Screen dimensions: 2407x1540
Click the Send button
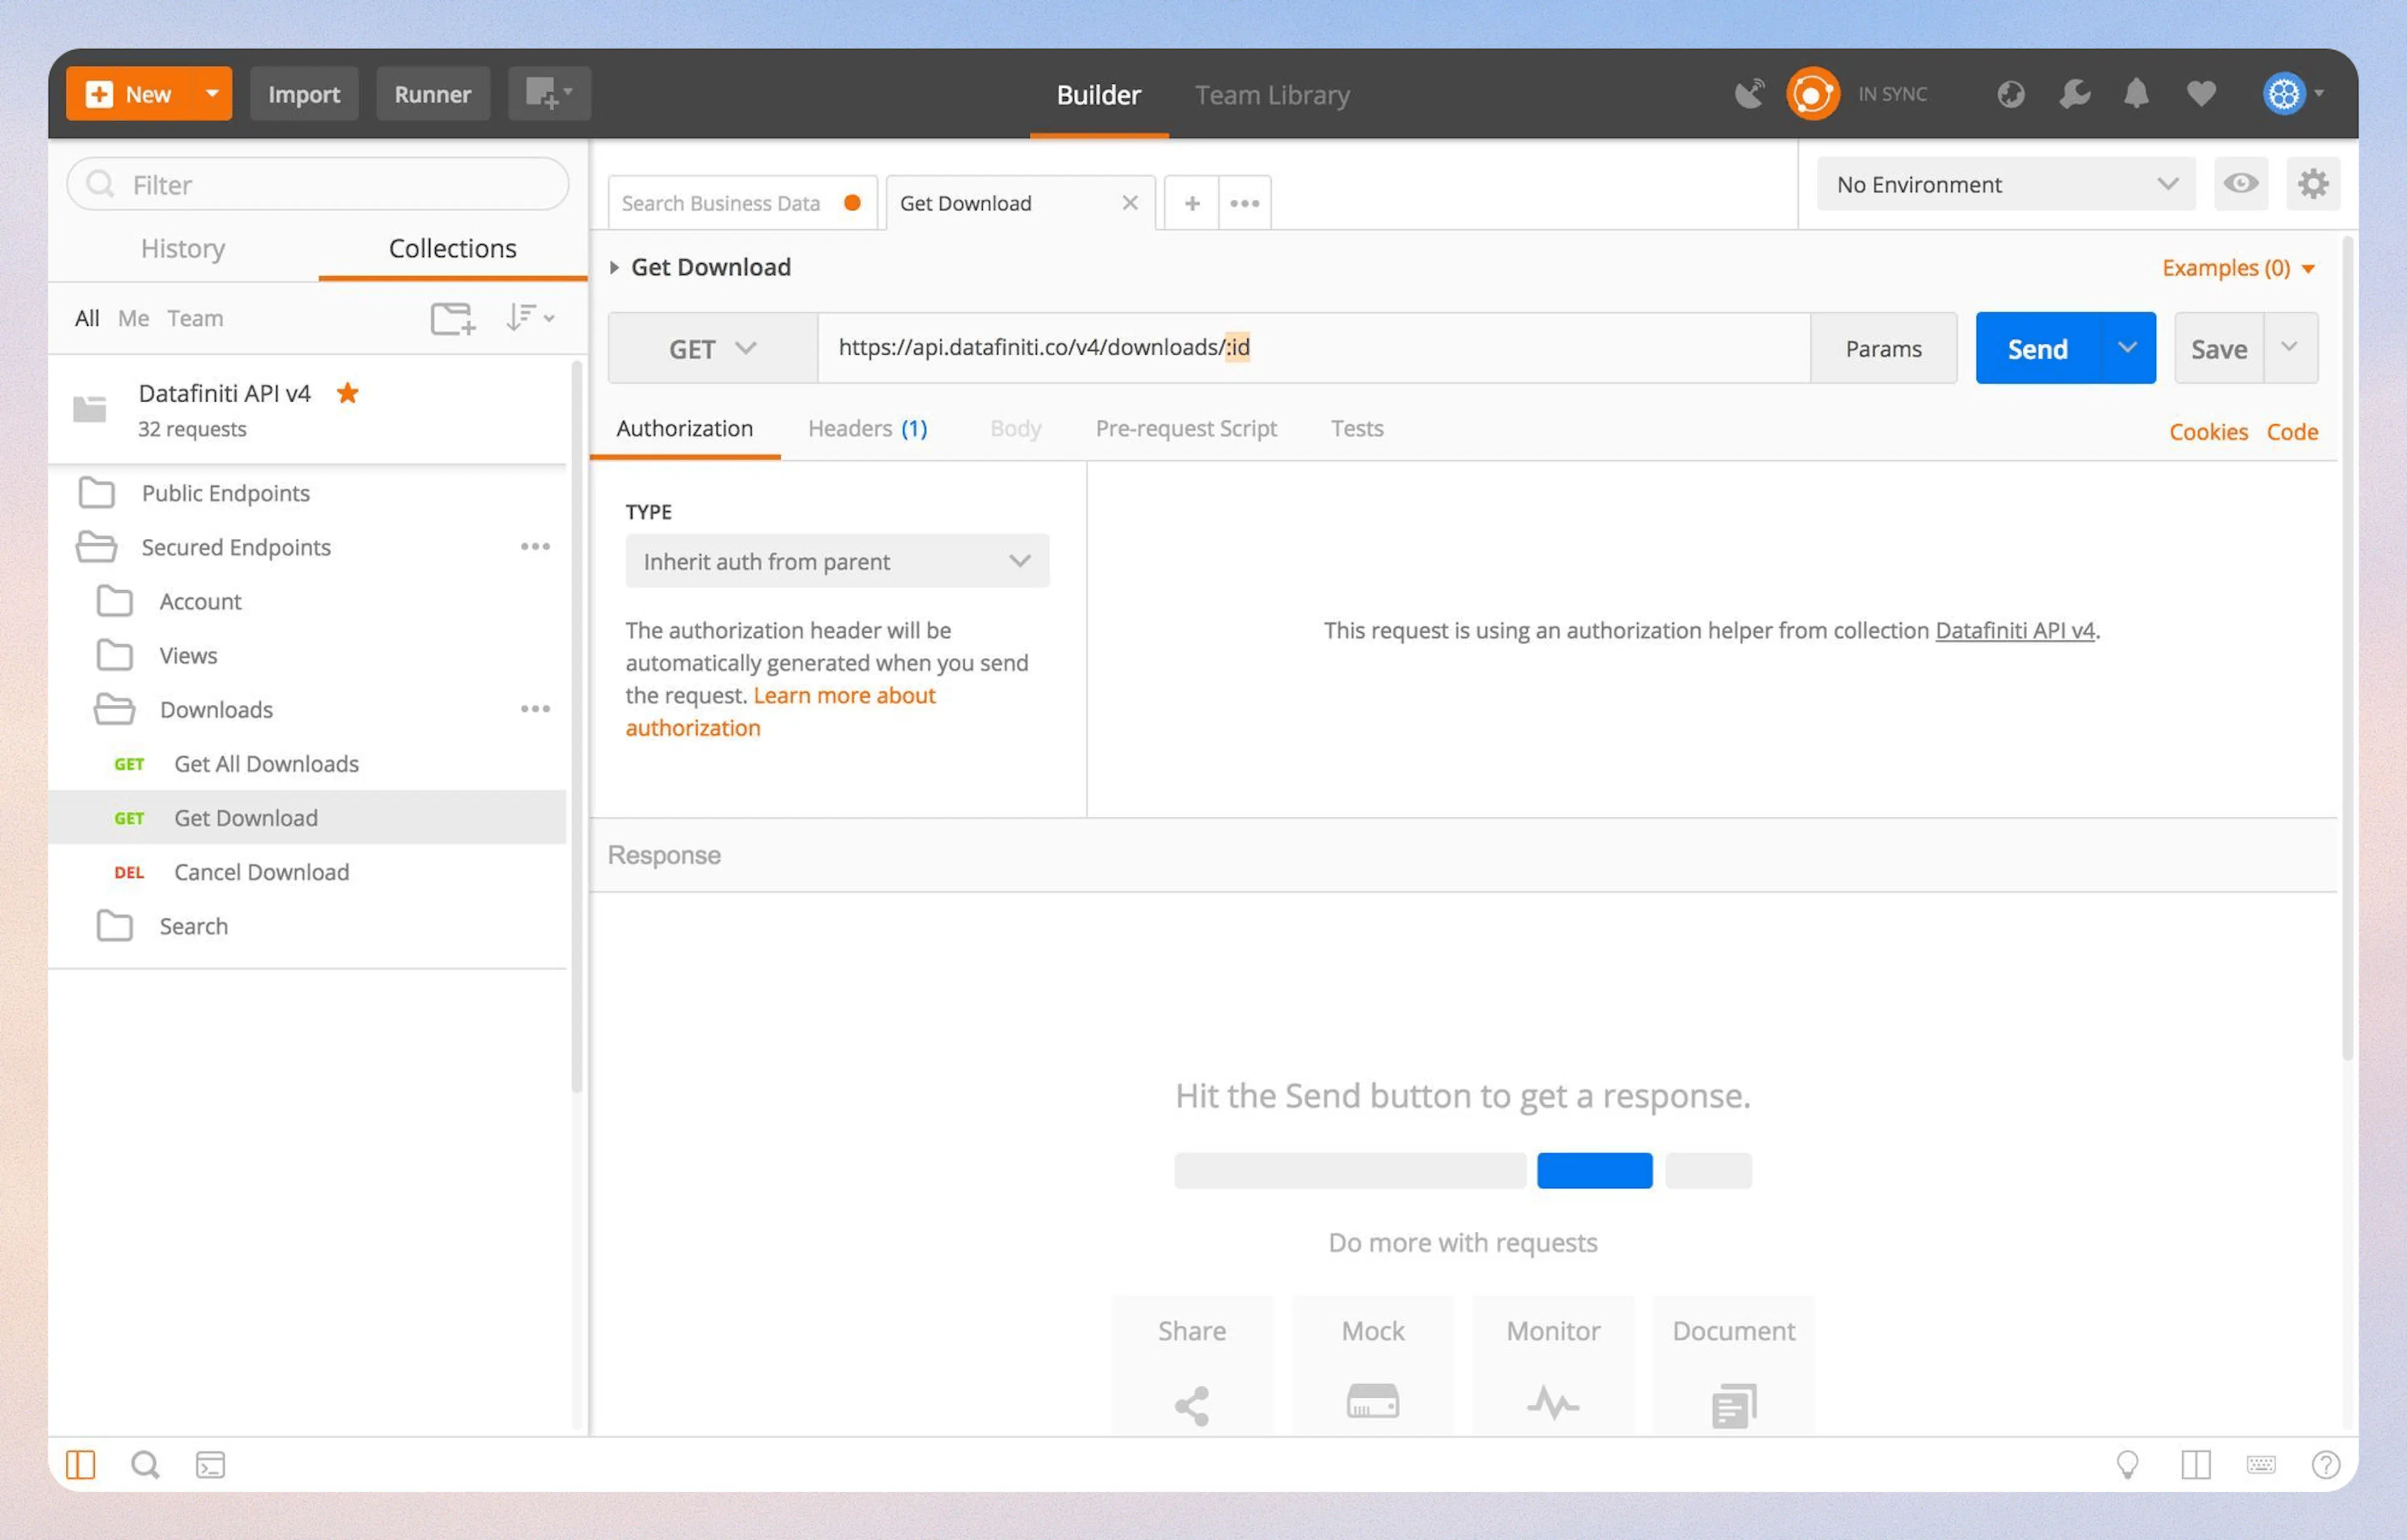[2037, 348]
